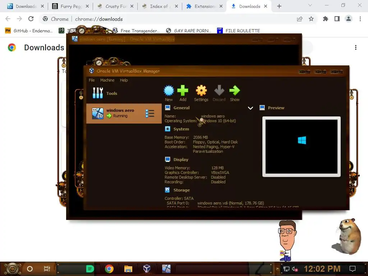Viewport: 368px width, 276px height.
Task: Click the Storage section disk icon
Action: click(x=167, y=190)
